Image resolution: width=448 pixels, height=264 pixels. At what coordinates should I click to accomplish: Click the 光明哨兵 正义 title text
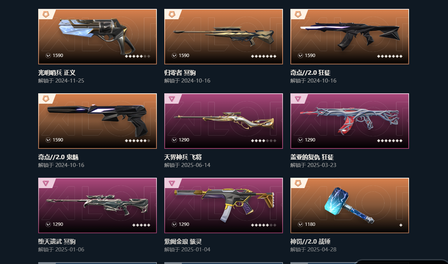click(x=57, y=73)
